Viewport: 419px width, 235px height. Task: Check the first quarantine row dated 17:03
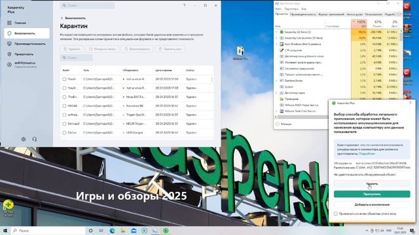click(x=64, y=79)
